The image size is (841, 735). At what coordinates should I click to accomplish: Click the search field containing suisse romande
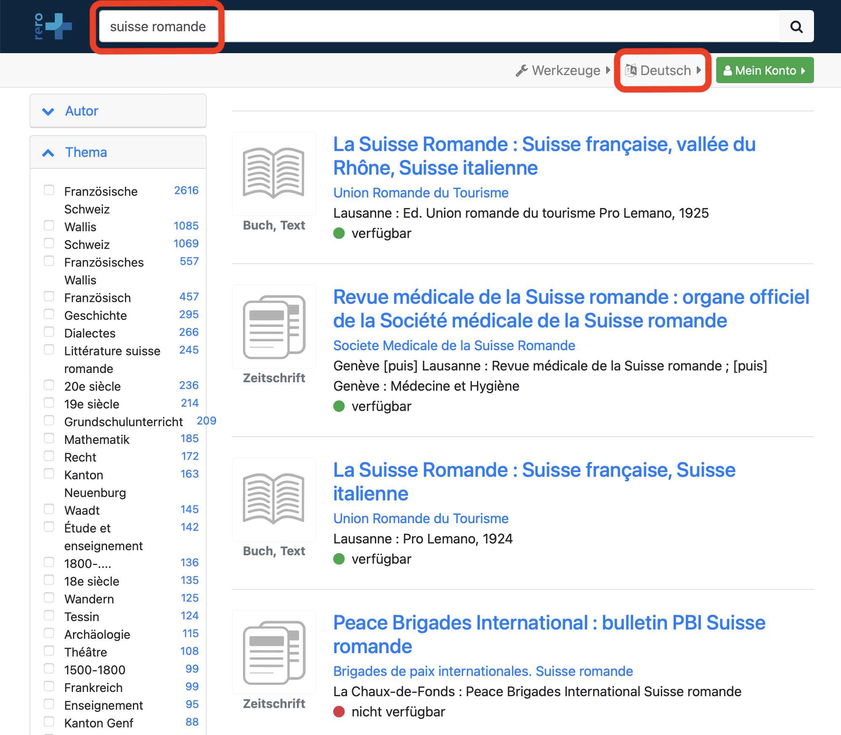(439, 27)
